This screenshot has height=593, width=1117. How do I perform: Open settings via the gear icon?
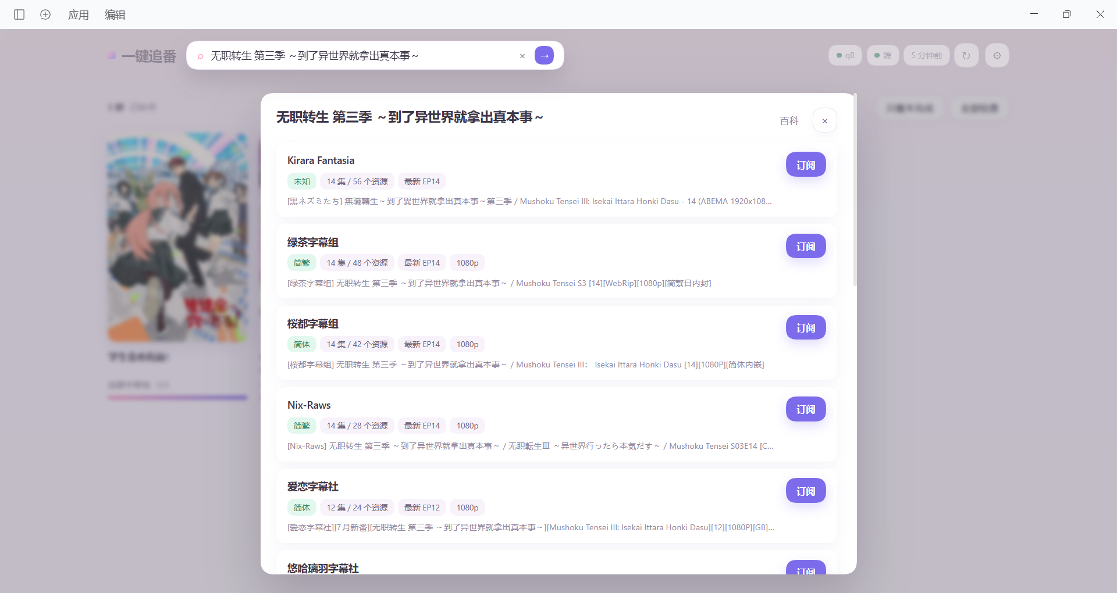997,55
